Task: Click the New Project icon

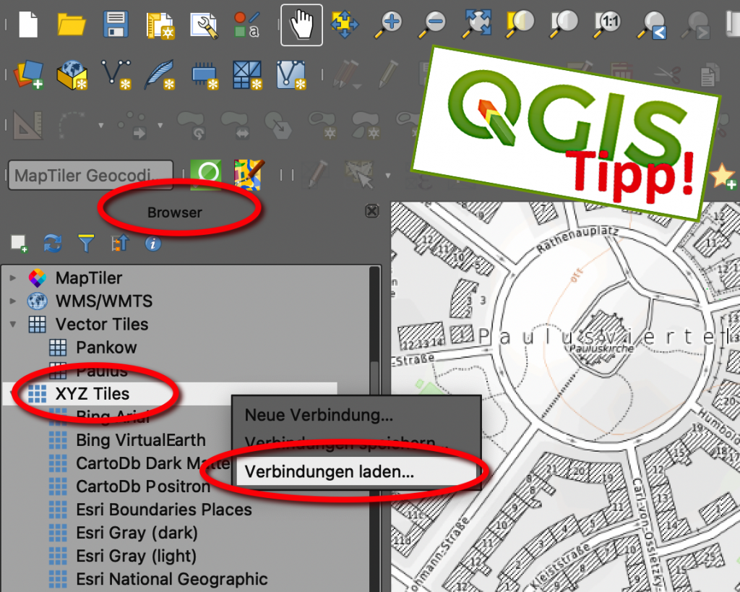Action: [27, 24]
